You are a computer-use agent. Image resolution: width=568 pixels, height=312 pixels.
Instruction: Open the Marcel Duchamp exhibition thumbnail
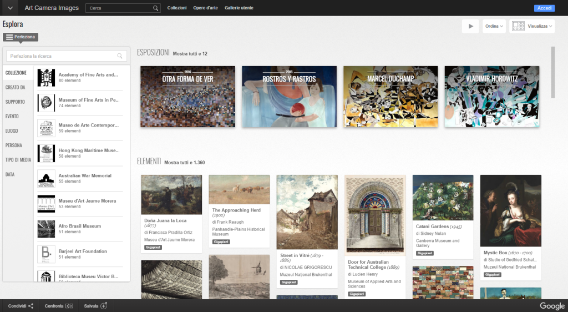tap(390, 97)
